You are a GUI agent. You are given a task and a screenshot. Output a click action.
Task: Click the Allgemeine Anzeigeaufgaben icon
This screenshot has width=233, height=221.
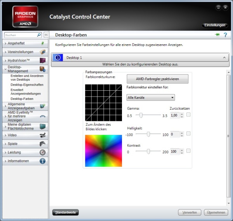42,106
